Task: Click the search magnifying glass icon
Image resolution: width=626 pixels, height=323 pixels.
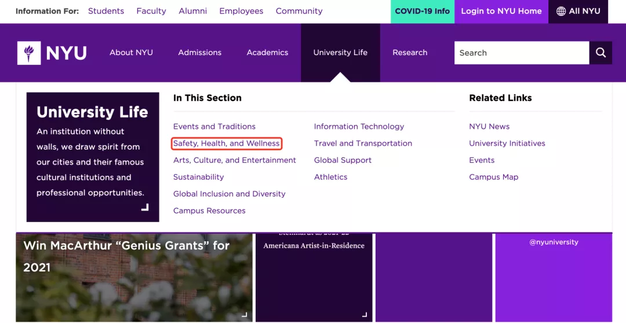Action: tap(600, 53)
